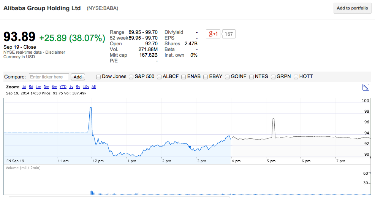The width and height of the screenshot is (375, 198).
Task: Toggle the ENAB comparison checkbox
Action: (184, 77)
